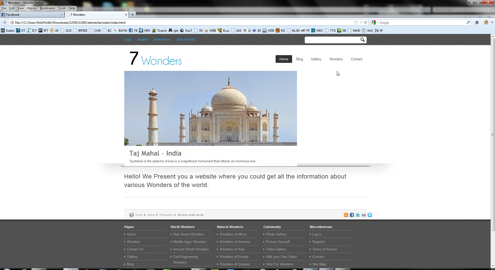Close the Facebook tab

62,15
